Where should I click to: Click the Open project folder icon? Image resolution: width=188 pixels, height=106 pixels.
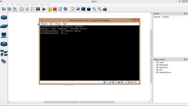(x=9, y=9)
